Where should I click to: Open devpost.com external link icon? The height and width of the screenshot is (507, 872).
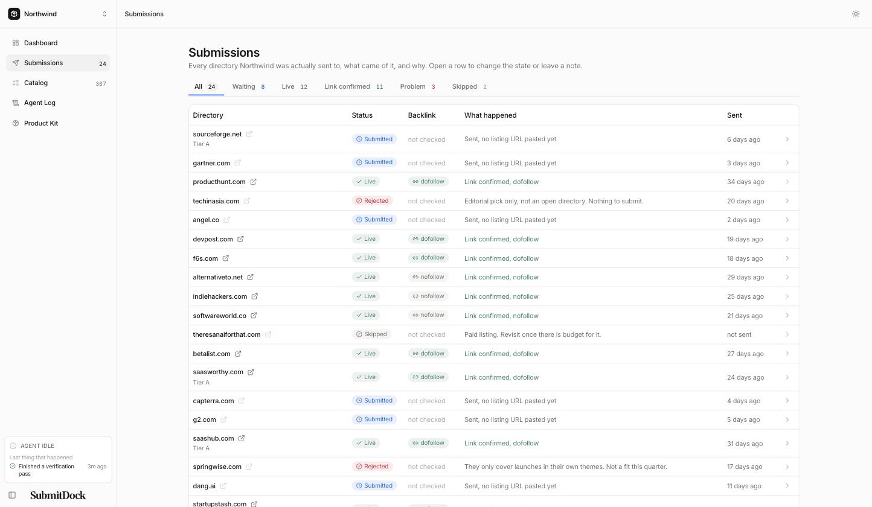pos(241,239)
